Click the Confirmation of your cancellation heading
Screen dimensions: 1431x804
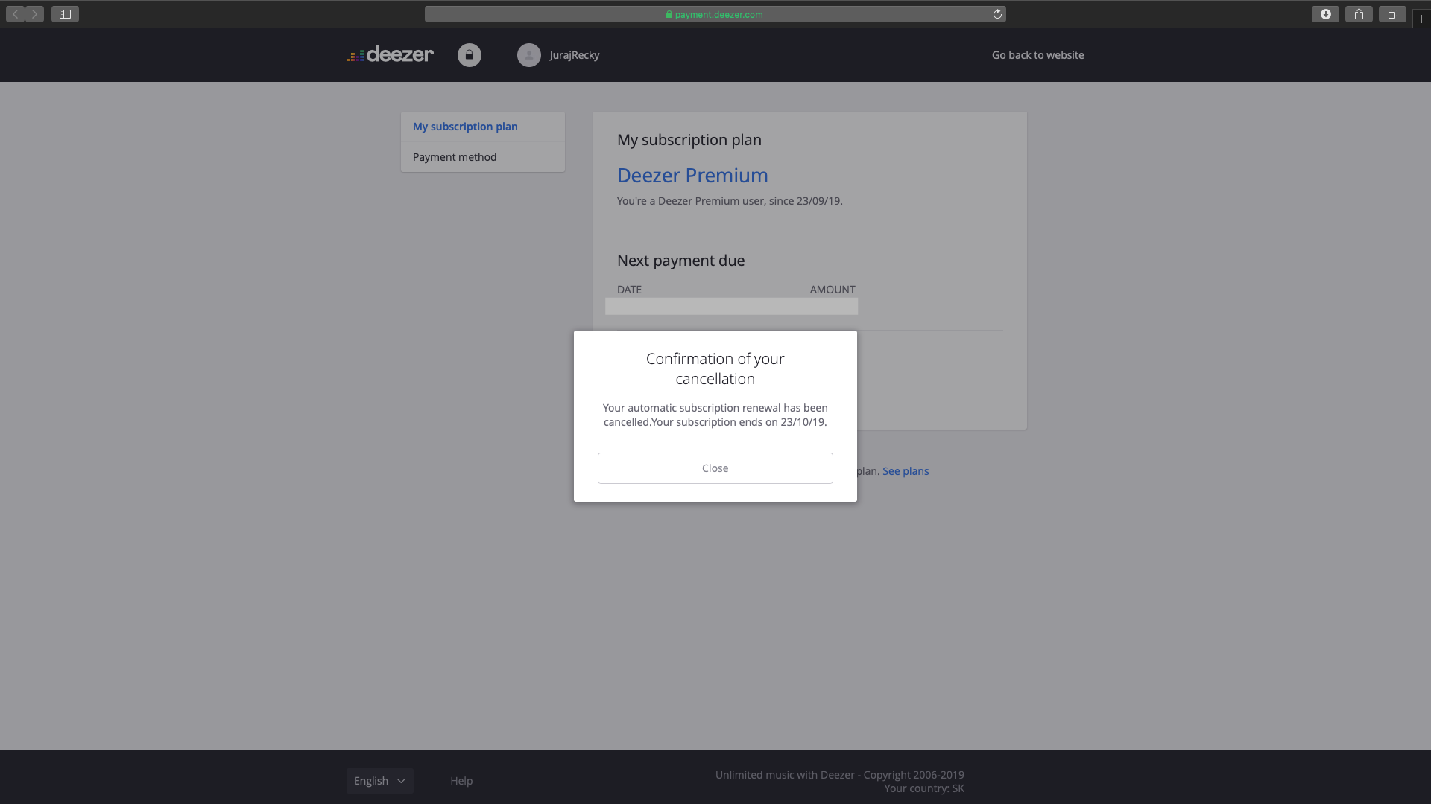tap(715, 368)
